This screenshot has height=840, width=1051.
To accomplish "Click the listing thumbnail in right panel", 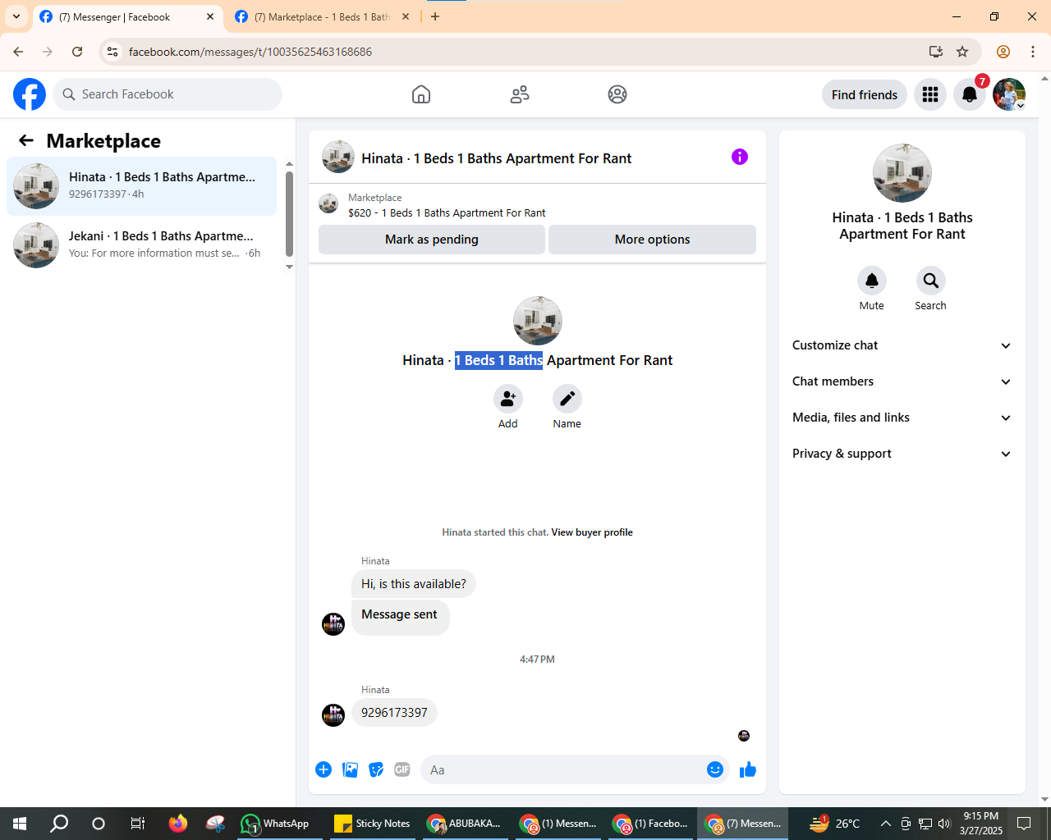I will (902, 173).
